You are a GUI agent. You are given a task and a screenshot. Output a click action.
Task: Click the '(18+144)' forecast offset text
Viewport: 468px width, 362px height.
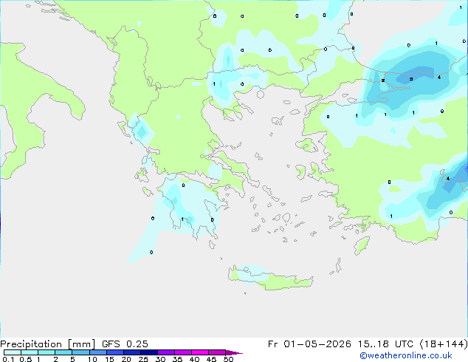pos(444,344)
